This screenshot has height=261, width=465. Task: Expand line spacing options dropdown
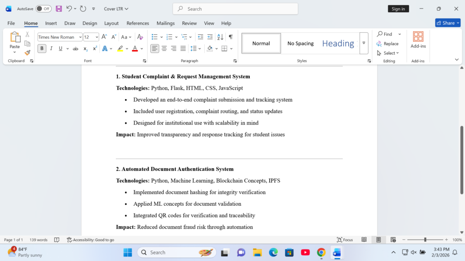[200, 48]
